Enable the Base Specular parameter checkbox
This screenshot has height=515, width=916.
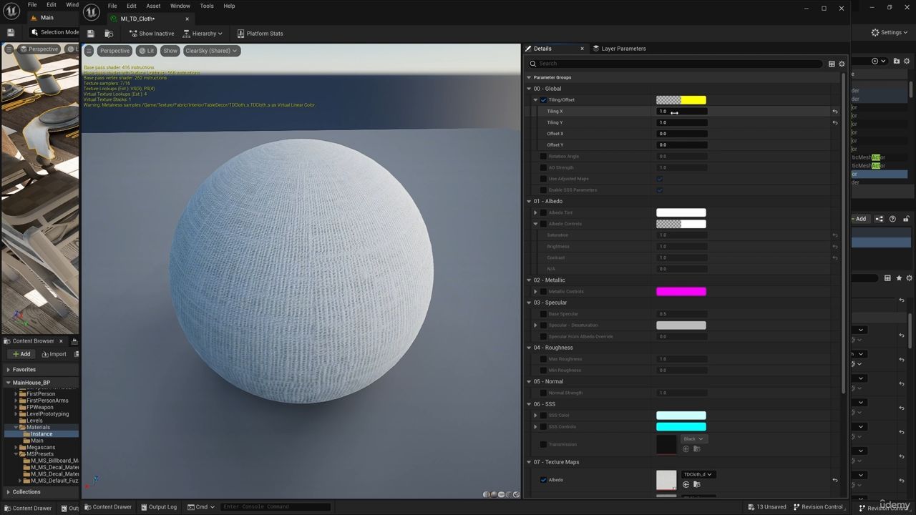(x=543, y=314)
